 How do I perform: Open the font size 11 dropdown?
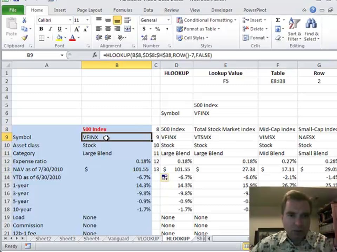87,20
